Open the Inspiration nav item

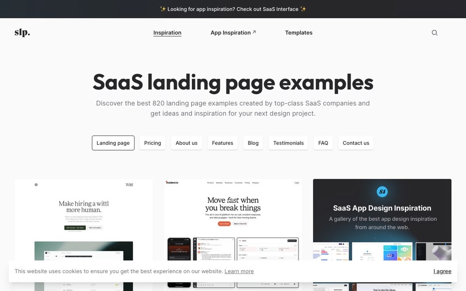(167, 33)
